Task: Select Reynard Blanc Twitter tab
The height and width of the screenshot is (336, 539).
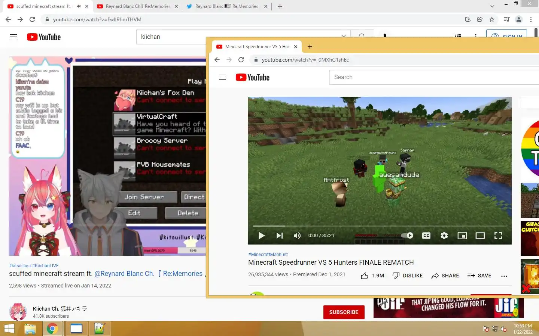Action: [x=227, y=6]
